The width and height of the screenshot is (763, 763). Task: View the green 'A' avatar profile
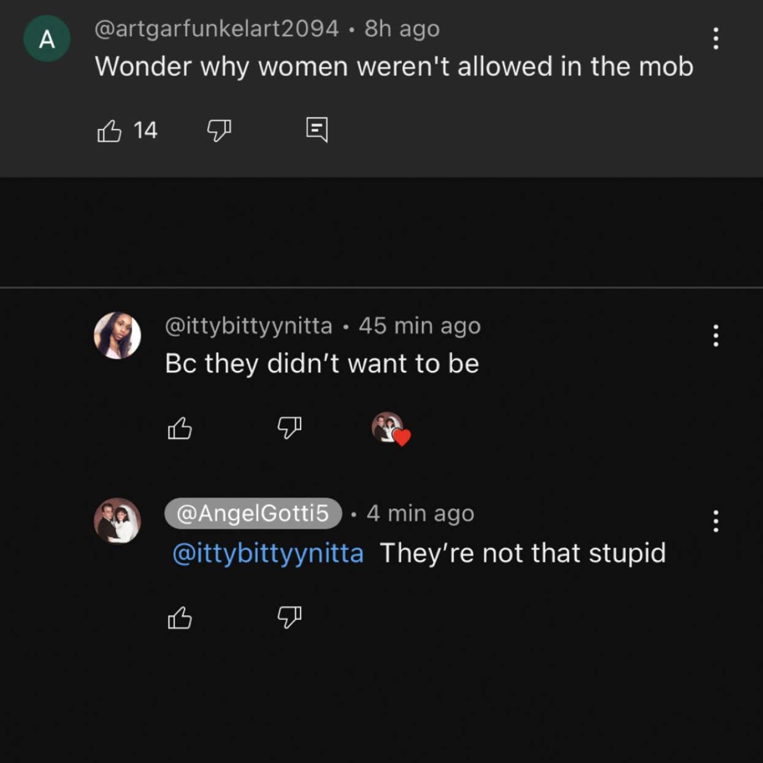click(47, 39)
